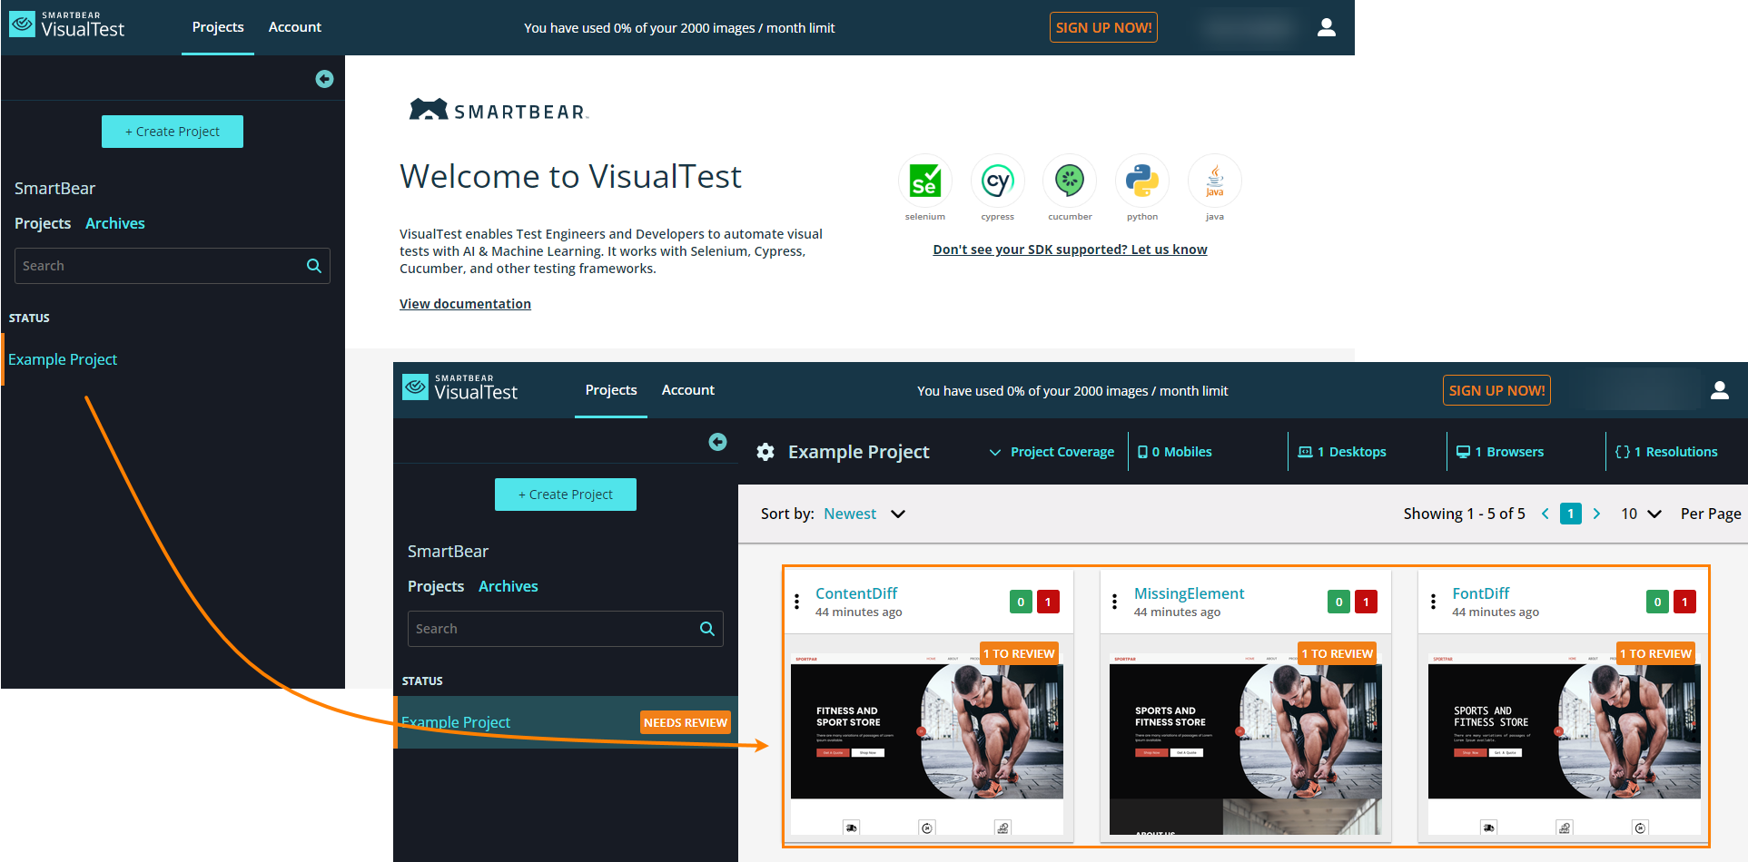
Task: Select the Selenium SDK icon
Action: pos(924,181)
